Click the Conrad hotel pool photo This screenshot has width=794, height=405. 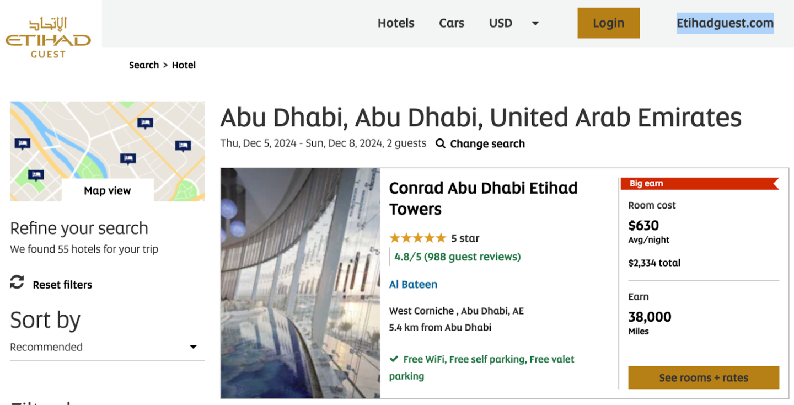301,283
